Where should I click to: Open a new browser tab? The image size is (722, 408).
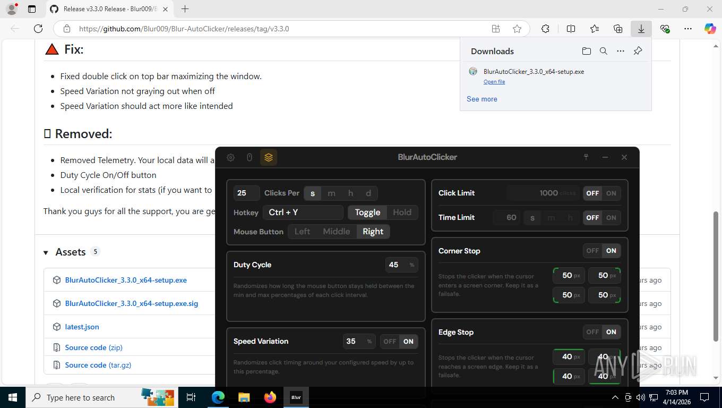point(185,9)
